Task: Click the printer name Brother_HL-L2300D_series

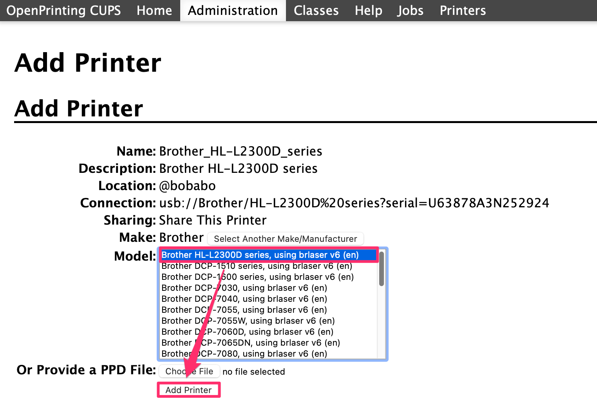Action: pyautogui.click(x=241, y=151)
